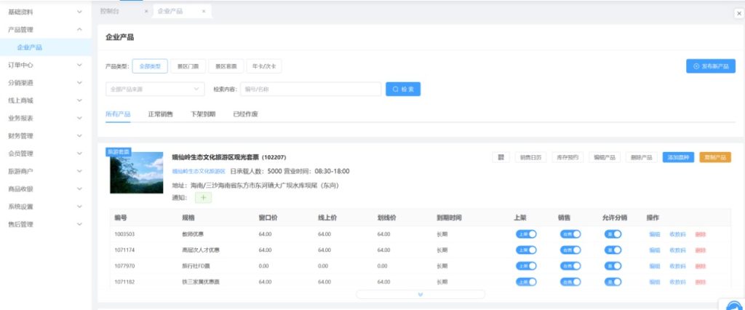745x310 pixels.
Task: Click the round support icon at bottom right
Action: tap(734, 306)
